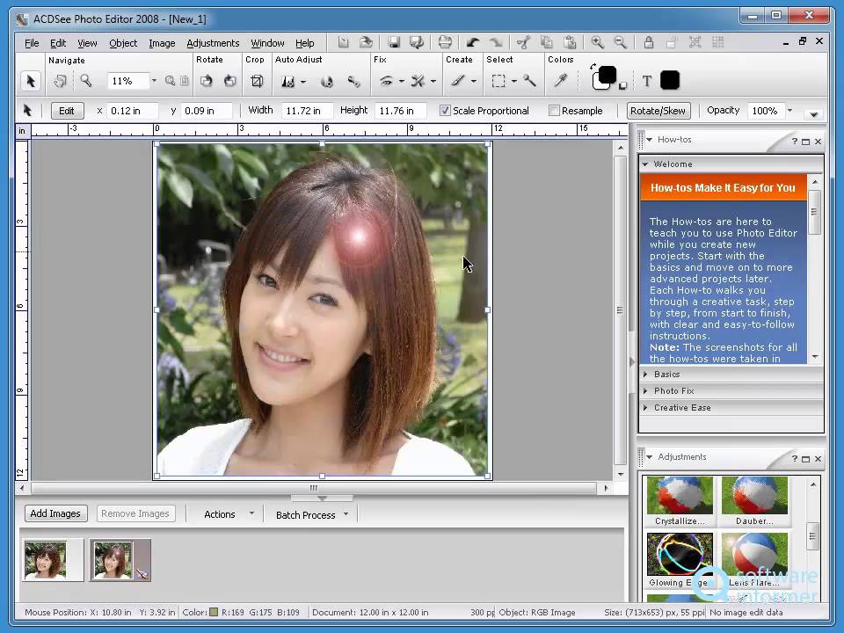The image size is (844, 633).
Task: Open the Adjustments menu
Action: pos(213,43)
